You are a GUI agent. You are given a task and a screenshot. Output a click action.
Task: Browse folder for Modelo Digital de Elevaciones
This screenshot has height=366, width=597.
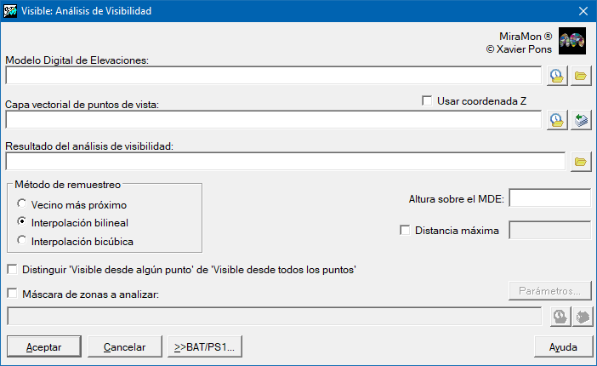[581, 76]
